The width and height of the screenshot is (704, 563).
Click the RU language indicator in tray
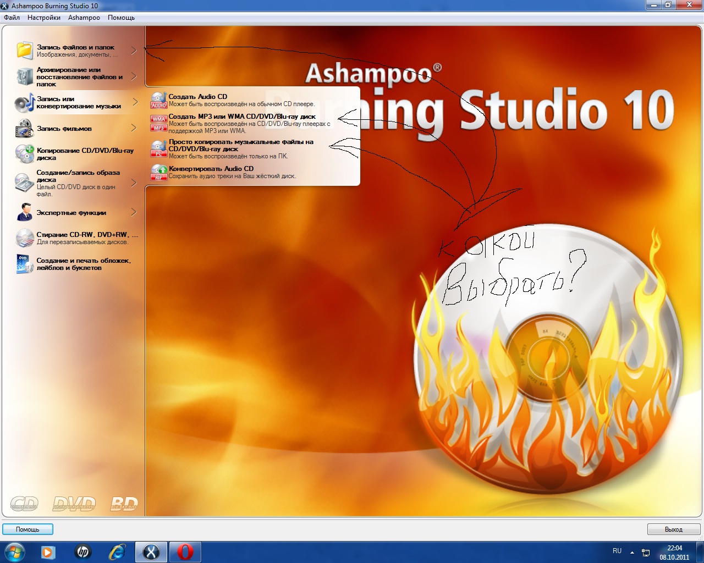(x=617, y=551)
